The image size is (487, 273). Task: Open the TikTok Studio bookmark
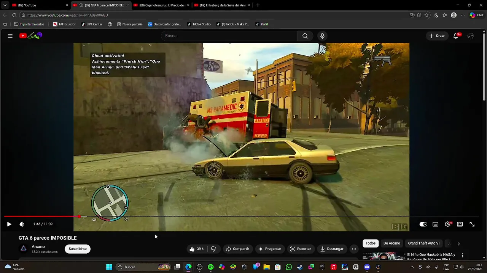click(199, 24)
